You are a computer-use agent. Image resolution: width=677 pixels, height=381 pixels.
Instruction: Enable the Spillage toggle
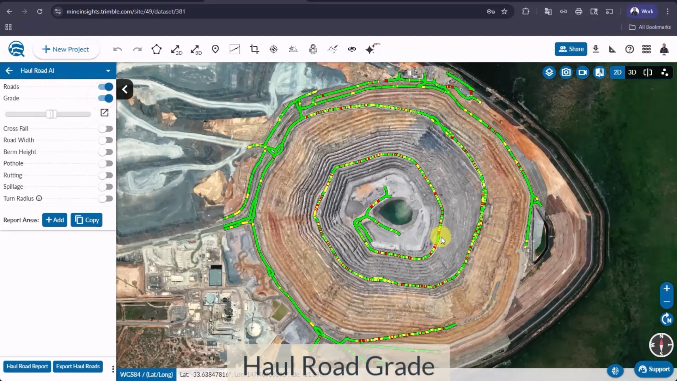click(x=105, y=187)
